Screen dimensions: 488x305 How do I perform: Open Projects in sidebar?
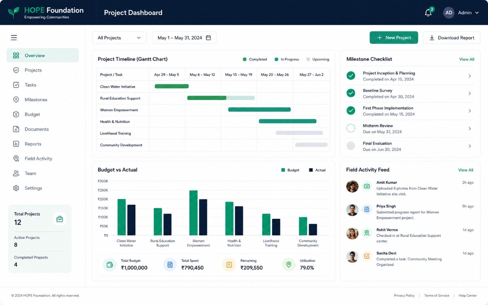43,70
